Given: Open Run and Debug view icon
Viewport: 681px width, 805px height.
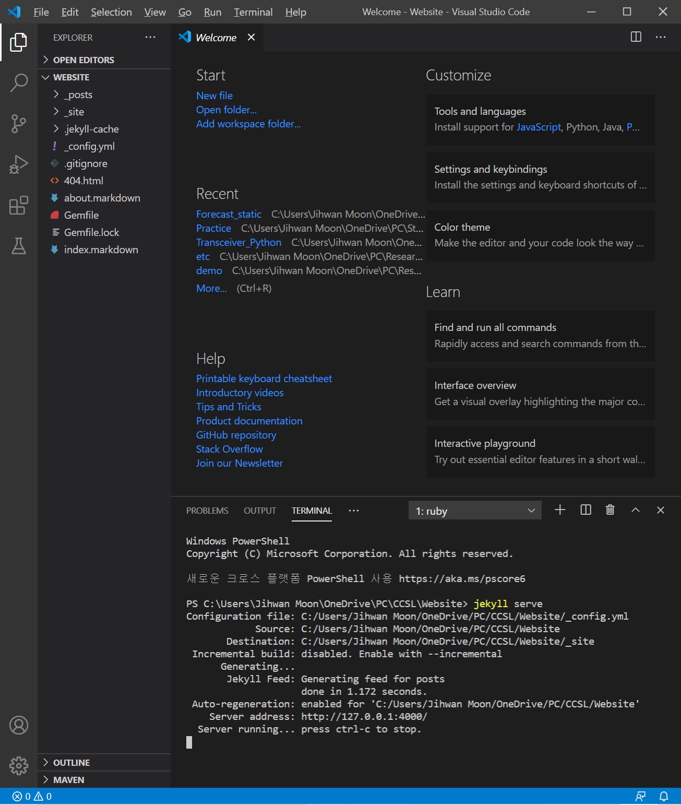Looking at the screenshot, I should pyautogui.click(x=19, y=164).
